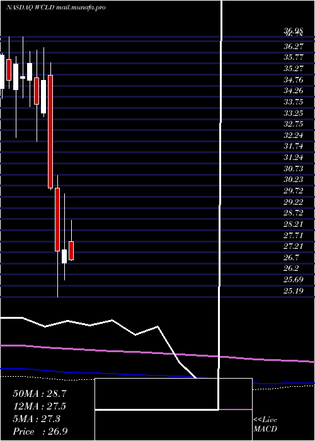Click the 26.2 price axis label
This screenshot has width=315, height=441.
[292, 268]
